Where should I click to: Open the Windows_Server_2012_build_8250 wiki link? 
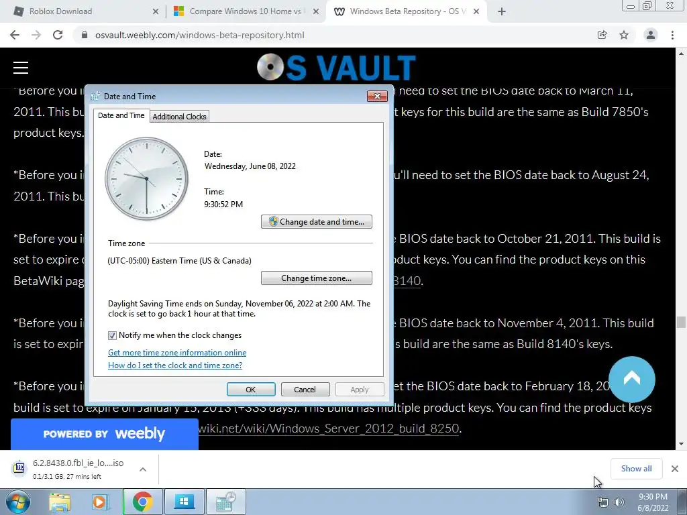[329, 428]
